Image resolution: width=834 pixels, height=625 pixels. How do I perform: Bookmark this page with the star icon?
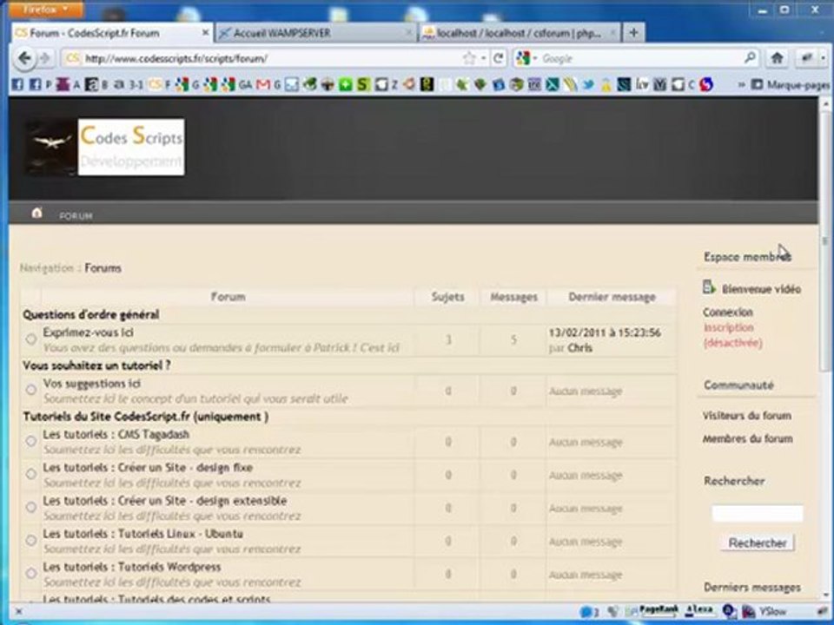point(468,58)
